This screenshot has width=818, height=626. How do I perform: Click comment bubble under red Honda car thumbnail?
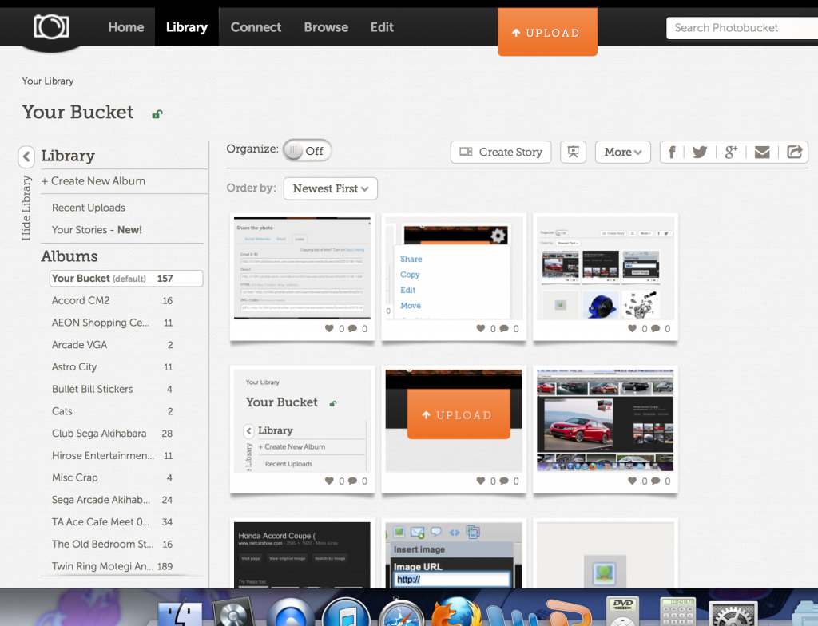(x=656, y=481)
